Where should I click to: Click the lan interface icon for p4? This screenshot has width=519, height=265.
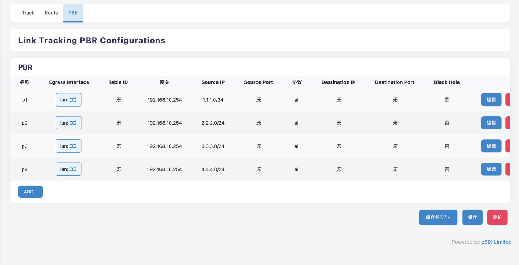pos(73,169)
